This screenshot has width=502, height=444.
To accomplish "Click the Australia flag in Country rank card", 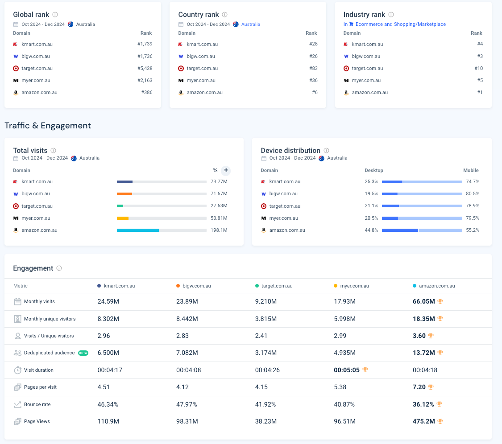I will point(236,25).
